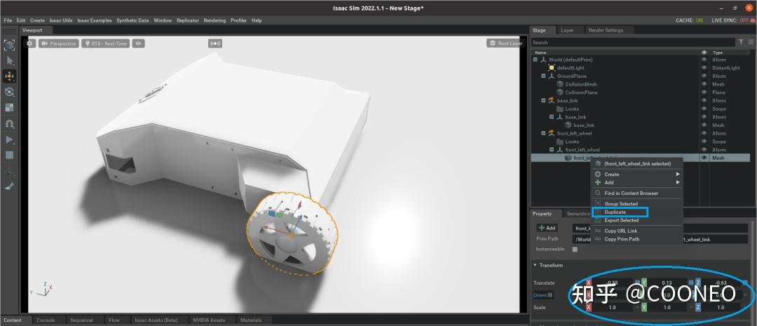Toggle the Instanceable checkbox
Screen dimensions: 757x326
tap(575, 249)
